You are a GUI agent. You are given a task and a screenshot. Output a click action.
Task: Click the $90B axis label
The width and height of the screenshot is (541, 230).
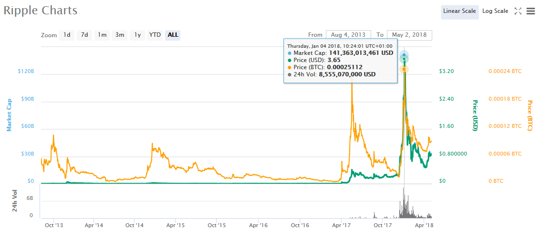point(27,99)
